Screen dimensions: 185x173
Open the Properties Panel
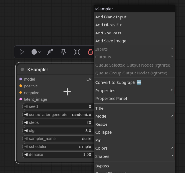[134, 99]
